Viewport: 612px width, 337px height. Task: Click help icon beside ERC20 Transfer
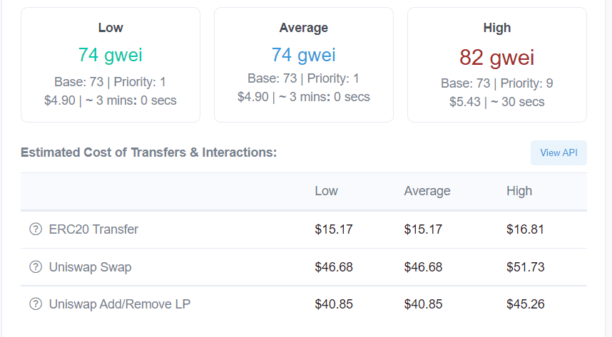[x=36, y=229]
